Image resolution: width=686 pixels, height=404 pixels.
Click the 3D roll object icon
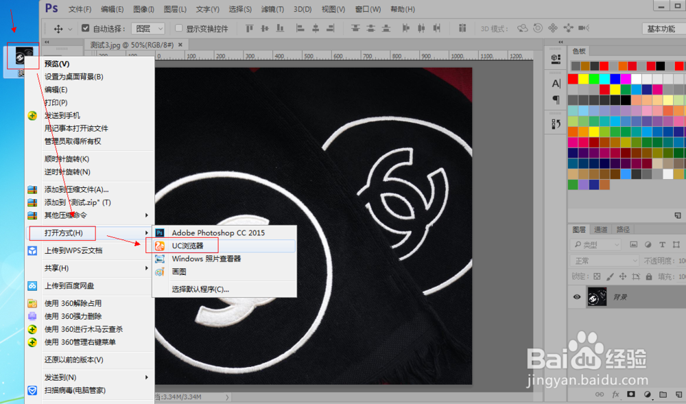pos(538,28)
